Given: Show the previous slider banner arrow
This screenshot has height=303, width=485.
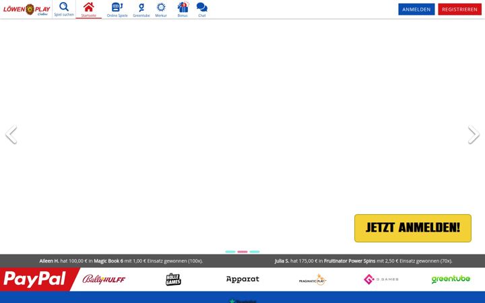Looking at the screenshot, I should click(x=11, y=135).
